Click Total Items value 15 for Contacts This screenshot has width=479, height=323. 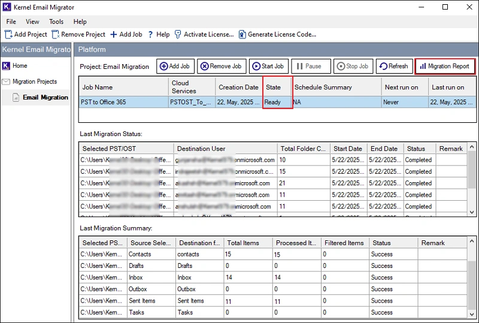[248, 254]
